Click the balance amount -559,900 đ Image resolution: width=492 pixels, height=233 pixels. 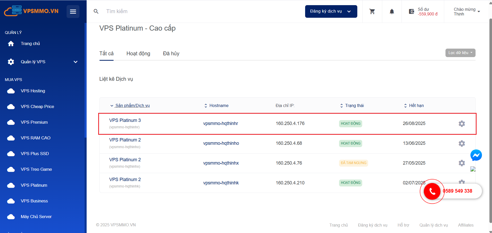pyautogui.click(x=427, y=14)
